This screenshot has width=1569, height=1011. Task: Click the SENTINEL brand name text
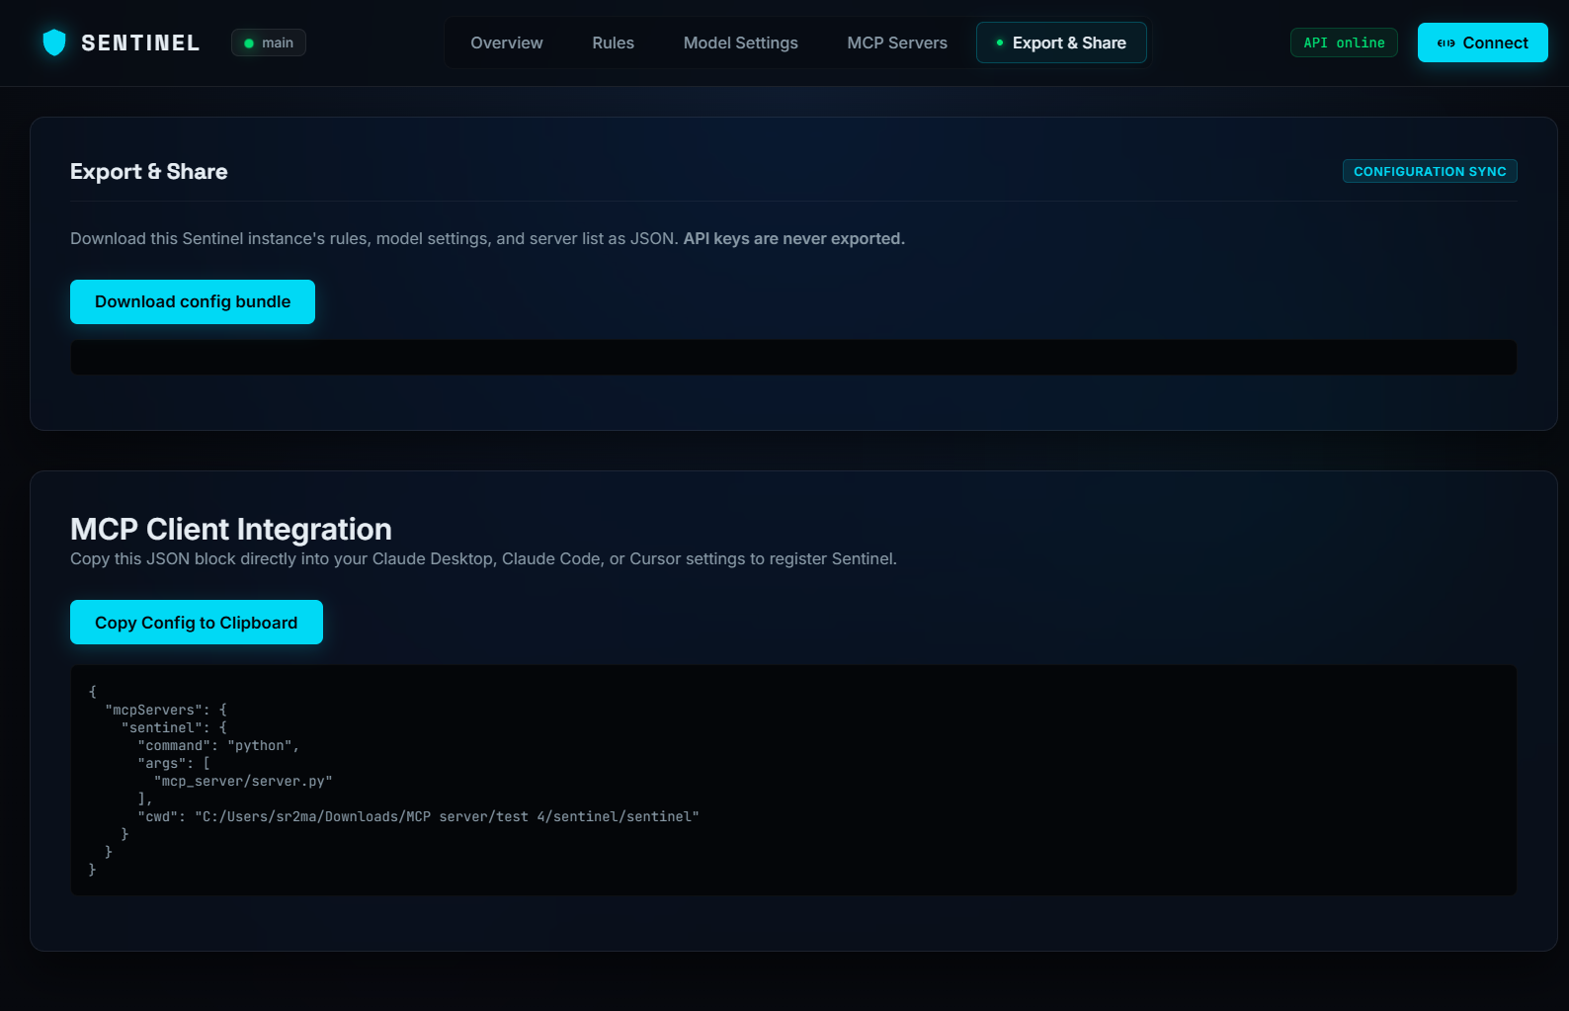click(140, 42)
